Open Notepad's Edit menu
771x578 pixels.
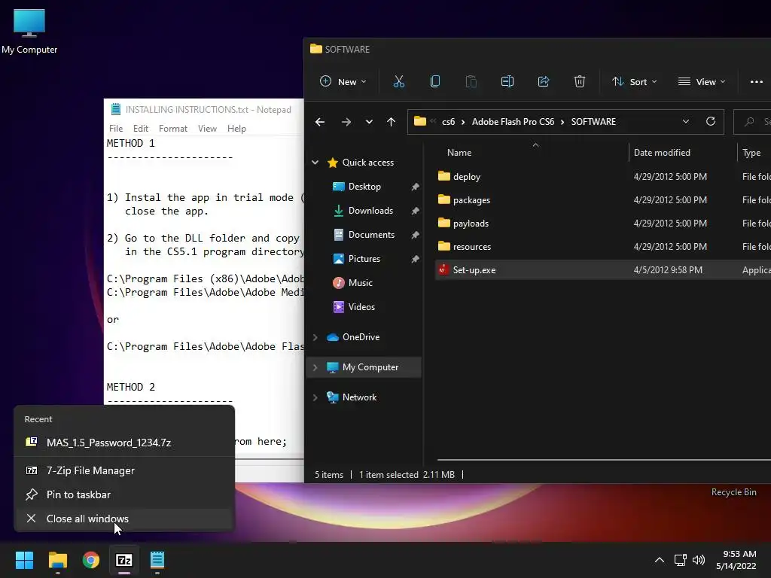(x=141, y=128)
